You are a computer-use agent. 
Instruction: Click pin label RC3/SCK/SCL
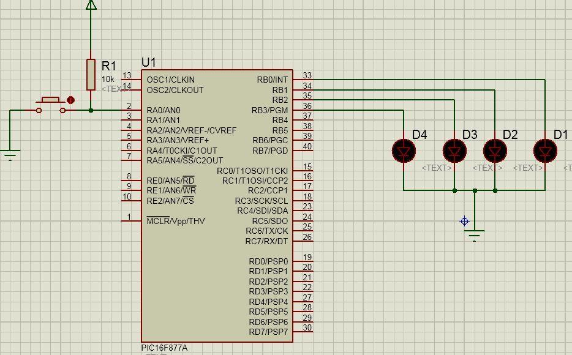pos(262,201)
